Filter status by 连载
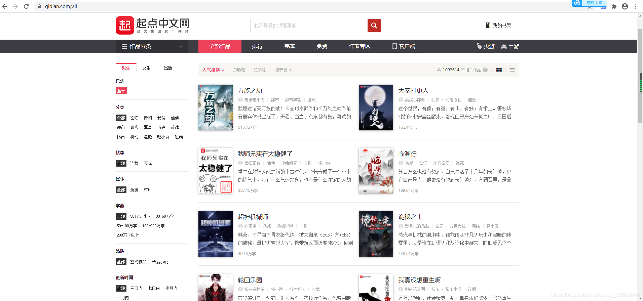Image resolution: width=643 pixels, height=301 pixels. tap(134, 163)
